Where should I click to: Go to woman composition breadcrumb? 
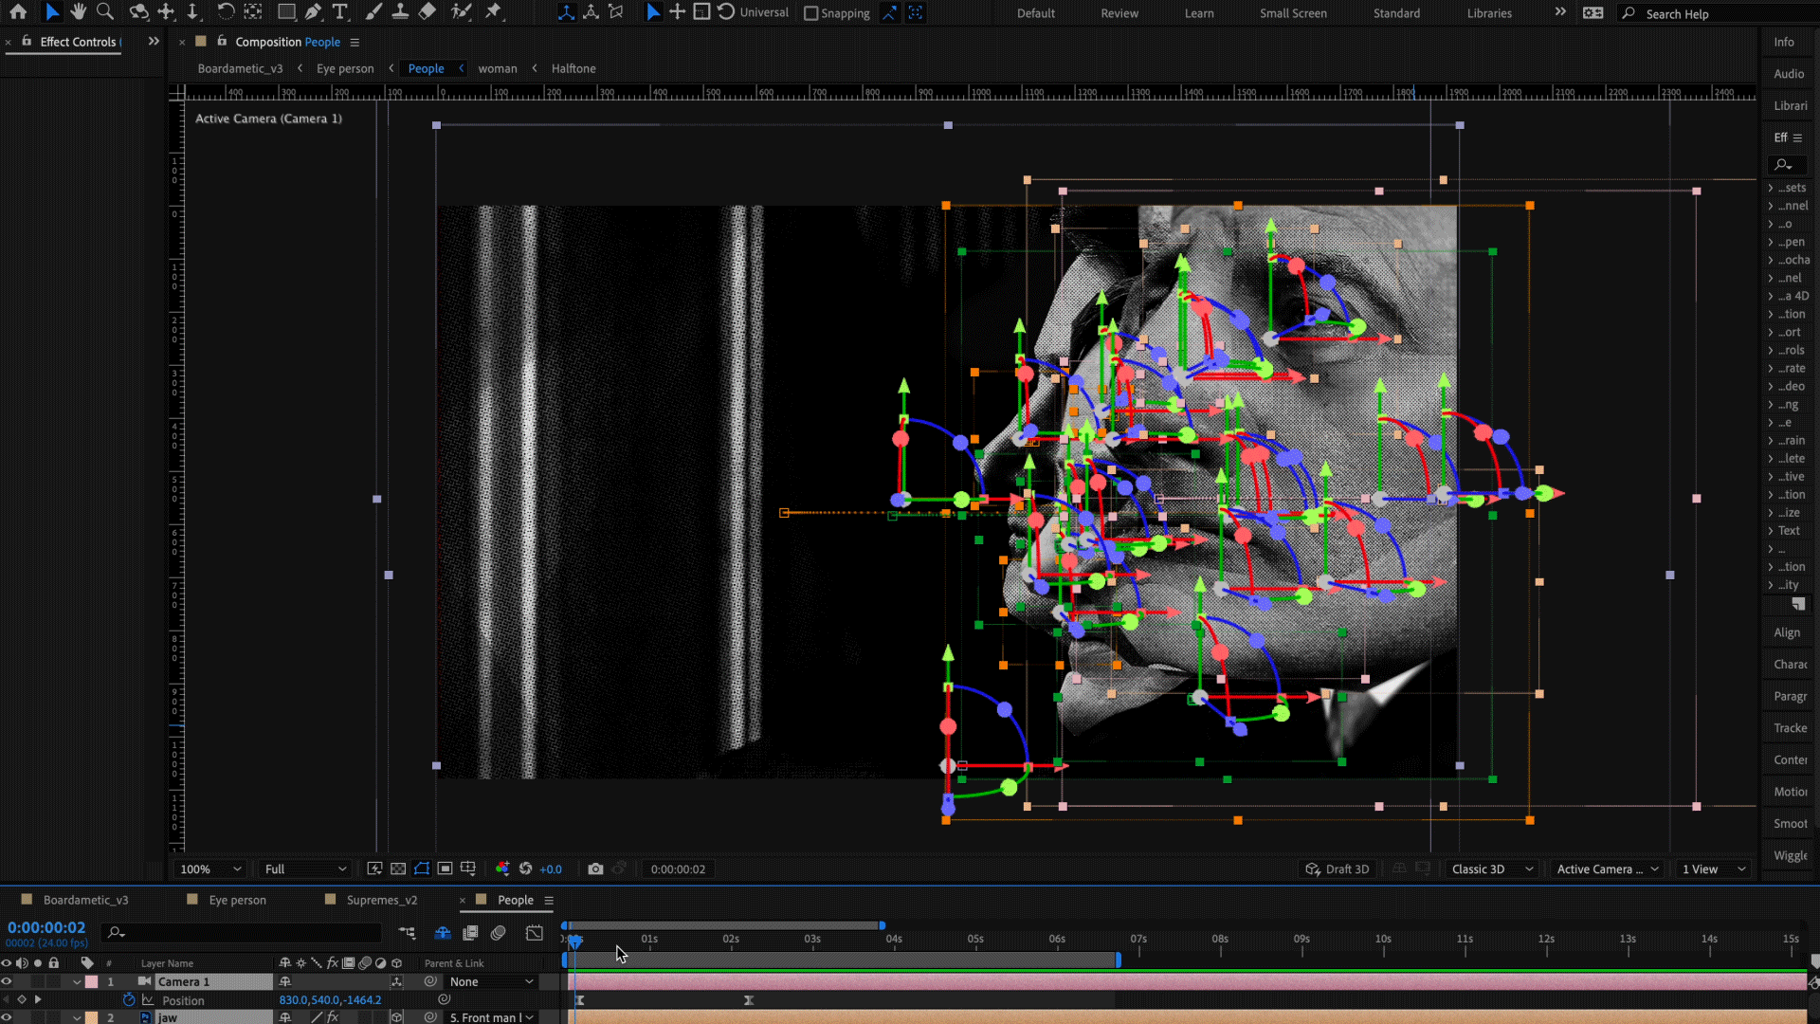click(498, 68)
